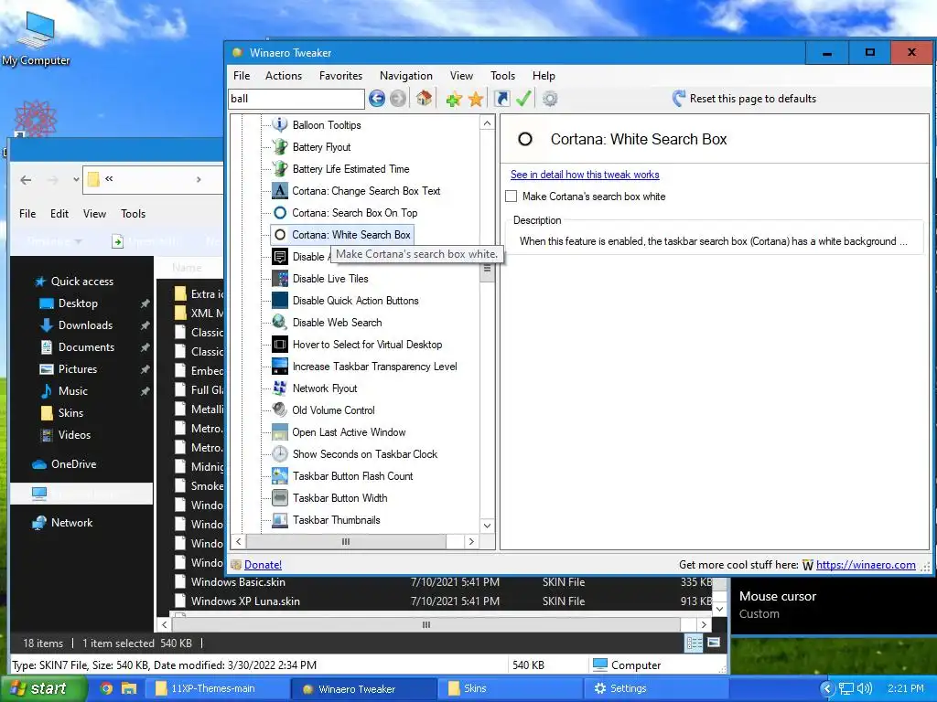Image resolution: width=937 pixels, height=702 pixels.
Task: Click the Donate! link
Action: [x=263, y=565]
